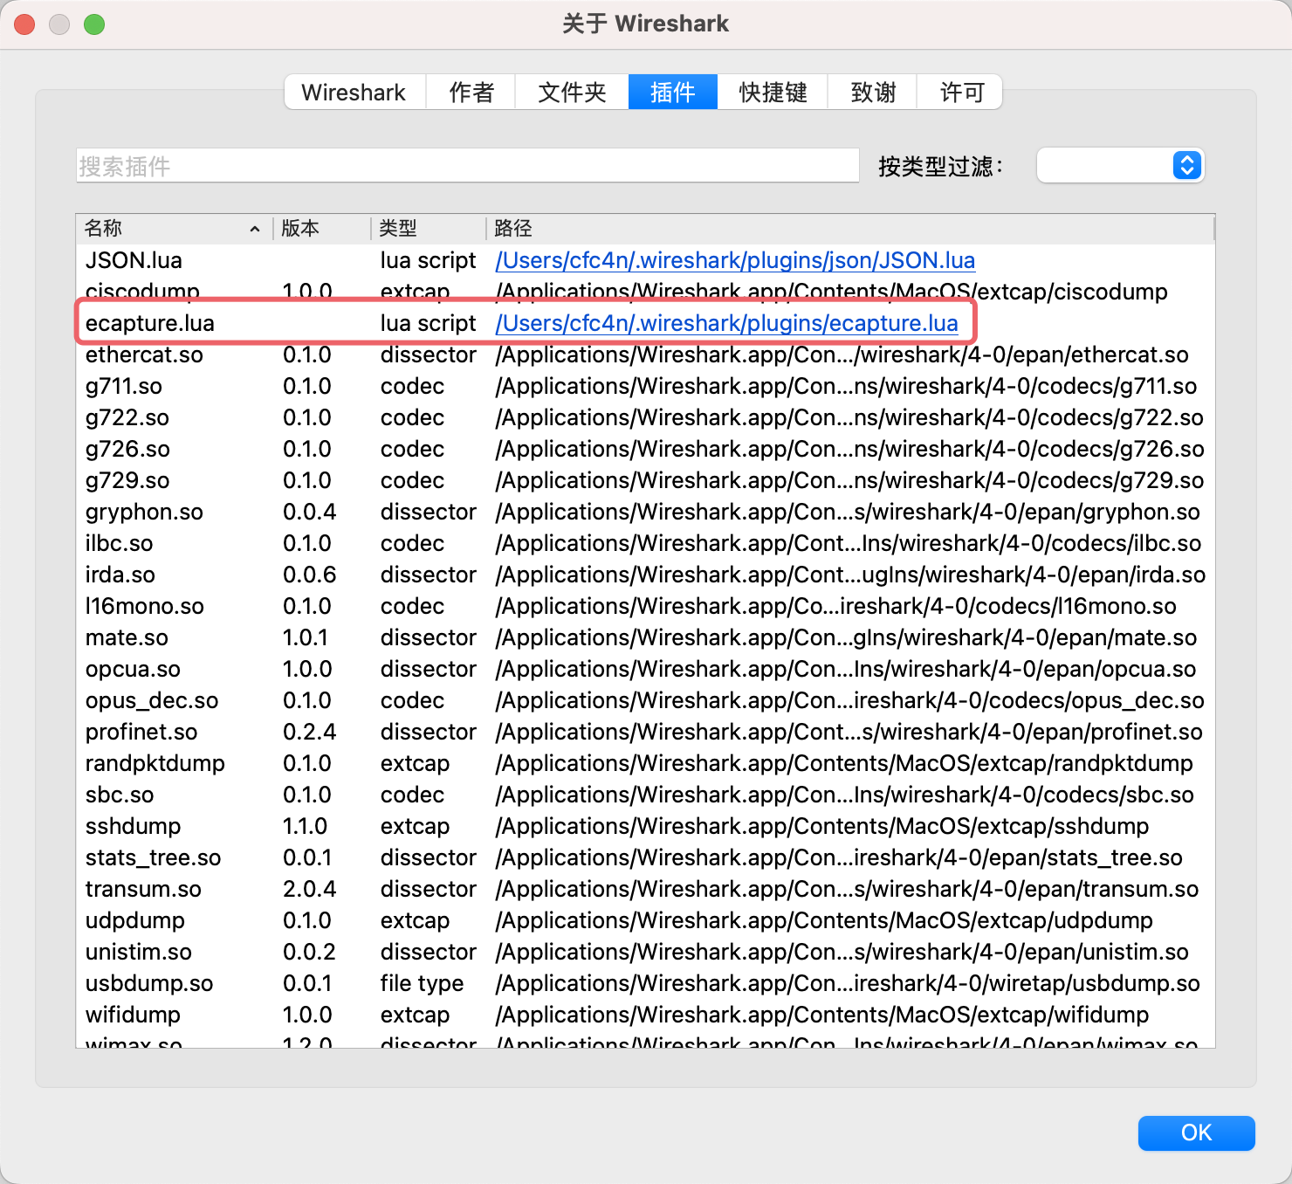
Task: Select the stats_tree.so plugin row
Action: click(x=645, y=857)
